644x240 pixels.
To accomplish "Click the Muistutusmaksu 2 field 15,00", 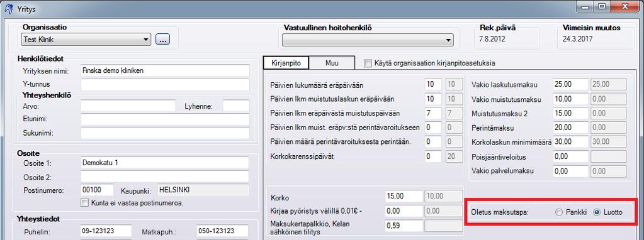I will tap(570, 113).
